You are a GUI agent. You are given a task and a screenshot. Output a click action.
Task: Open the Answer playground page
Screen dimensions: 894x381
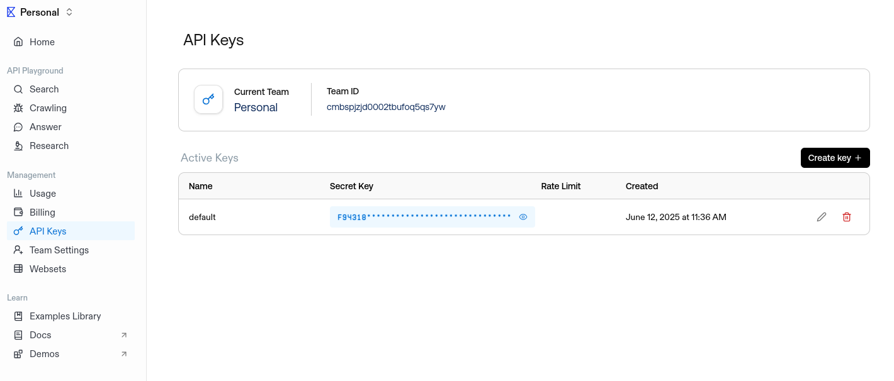point(45,127)
